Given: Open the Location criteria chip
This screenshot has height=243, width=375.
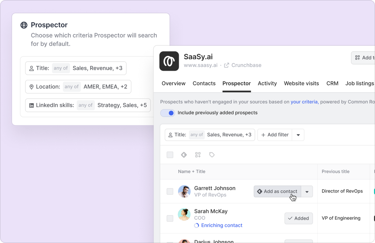Looking at the screenshot, I should (x=78, y=87).
